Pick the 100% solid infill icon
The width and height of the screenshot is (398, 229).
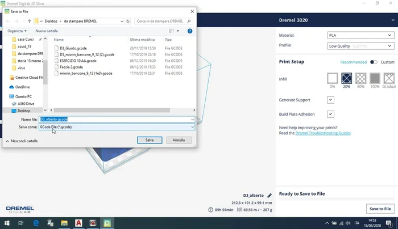coord(375,79)
